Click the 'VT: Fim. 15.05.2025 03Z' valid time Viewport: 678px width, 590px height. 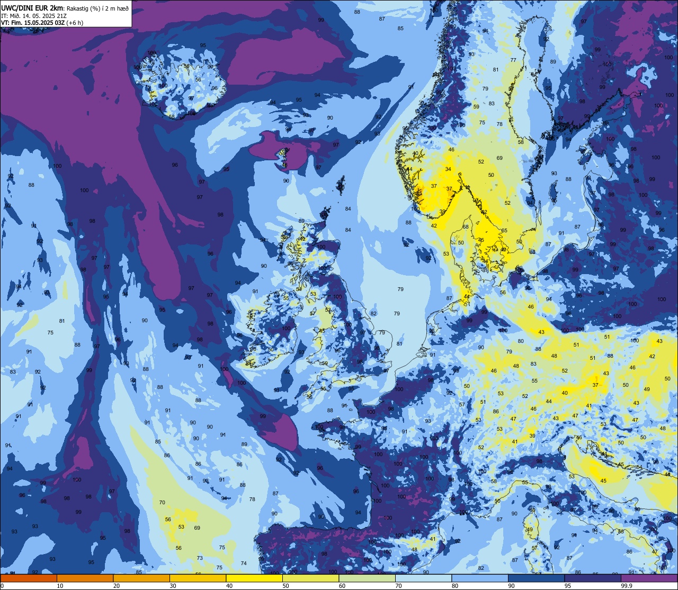pyautogui.click(x=32, y=23)
